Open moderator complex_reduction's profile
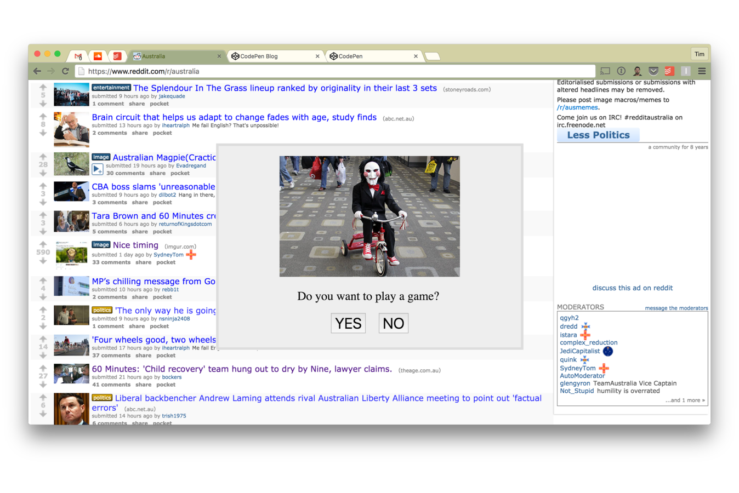 point(588,343)
